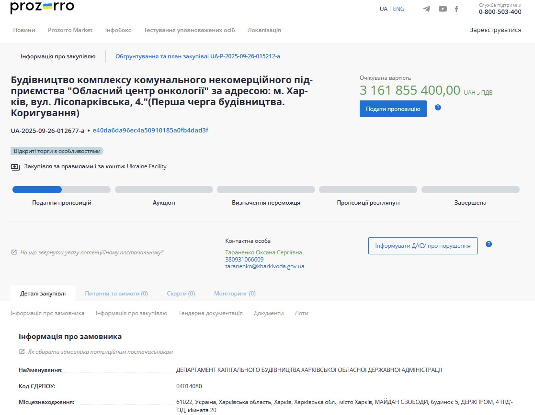Image resolution: width=535 pixels, height=415 pixels.
Task: Click help icon beside Інформувати ДАСУ button
Action: [489, 244]
